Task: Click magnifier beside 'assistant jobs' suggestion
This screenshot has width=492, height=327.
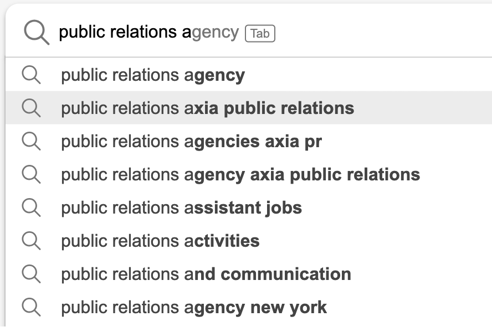Action: point(31,207)
